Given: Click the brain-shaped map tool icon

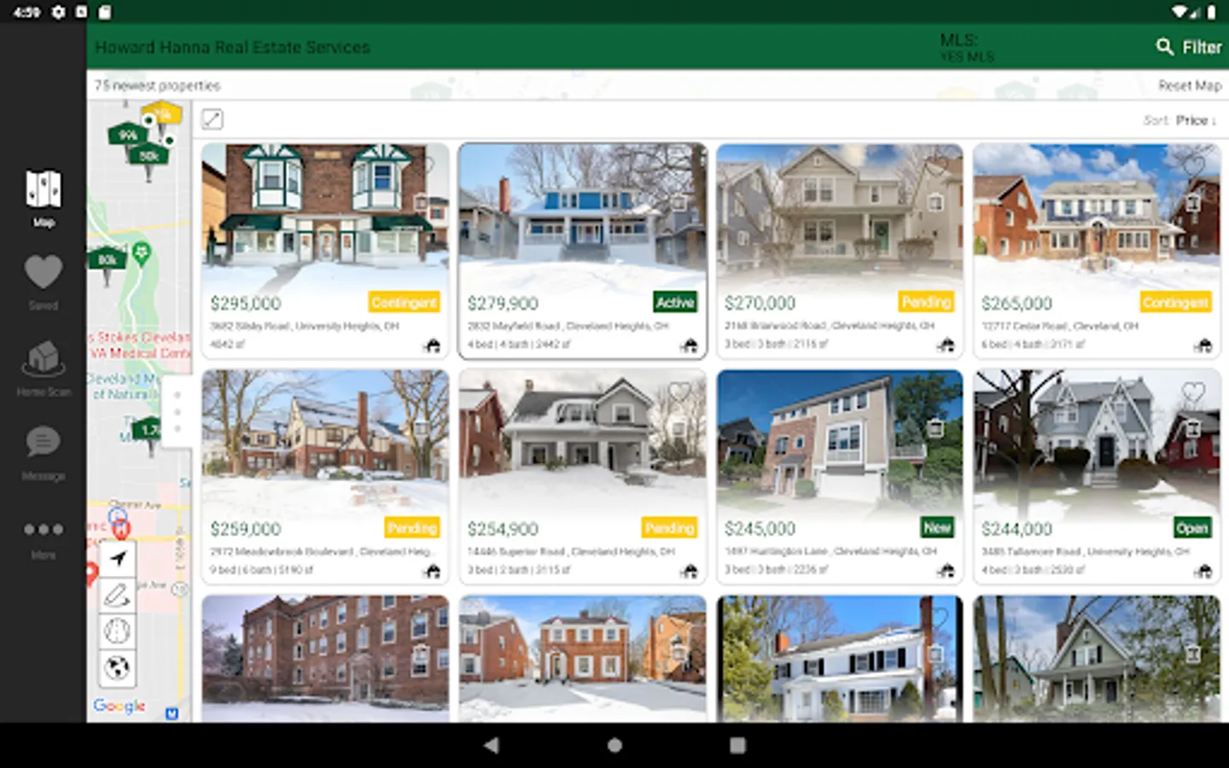Looking at the screenshot, I should [118, 631].
